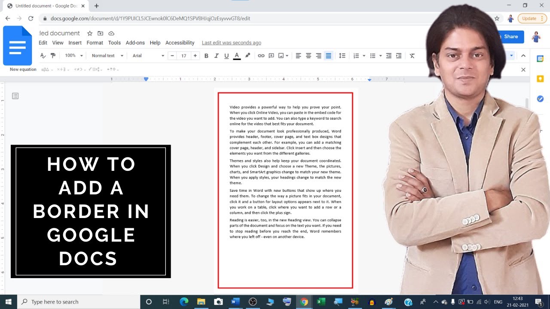Open 'Last edit was seconds ago' link
The height and width of the screenshot is (309, 550).
click(x=232, y=43)
